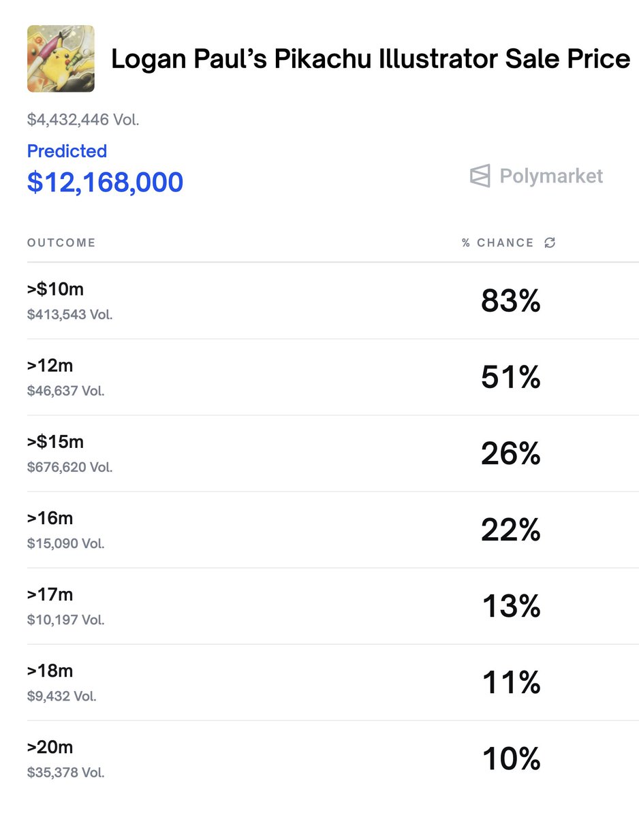Image resolution: width=639 pixels, height=817 pixels.
Task: Select the >18m outcome row
Action: point(333,682)
